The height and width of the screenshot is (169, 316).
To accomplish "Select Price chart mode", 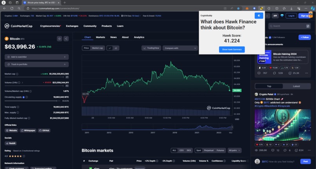I will tap(86, 48).
